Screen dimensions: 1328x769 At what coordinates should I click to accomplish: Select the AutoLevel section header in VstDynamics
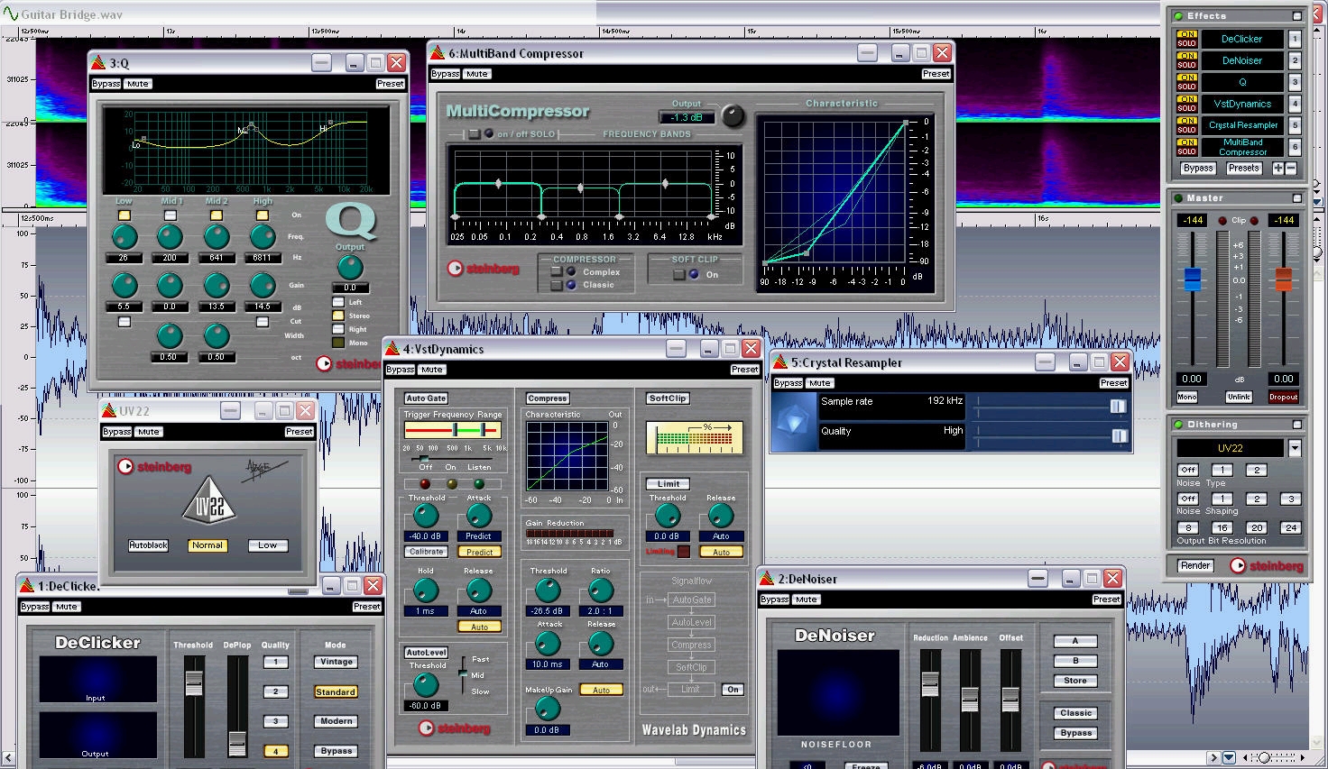click(x=426, y=653)
